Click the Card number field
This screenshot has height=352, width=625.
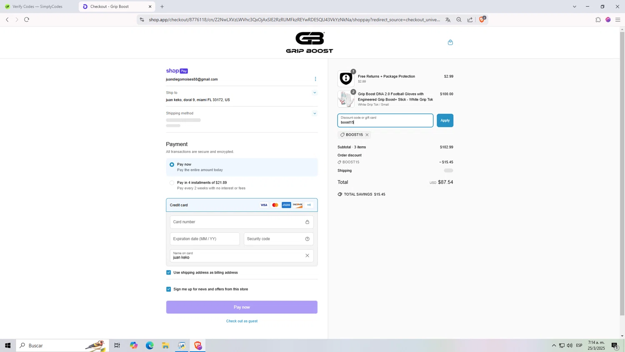[x=242, y=222]
